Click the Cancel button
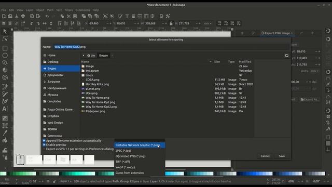Screen dimensions: 332x187 265,156
